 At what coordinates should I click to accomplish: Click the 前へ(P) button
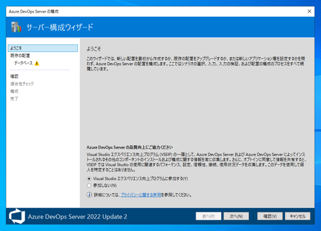click(209, 216)
